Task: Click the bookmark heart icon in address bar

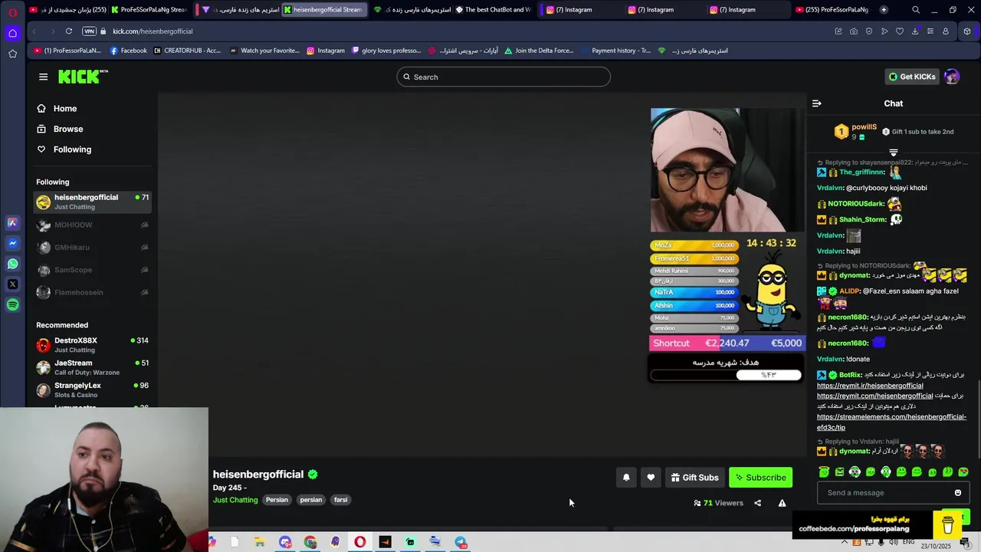Action: 900,31
